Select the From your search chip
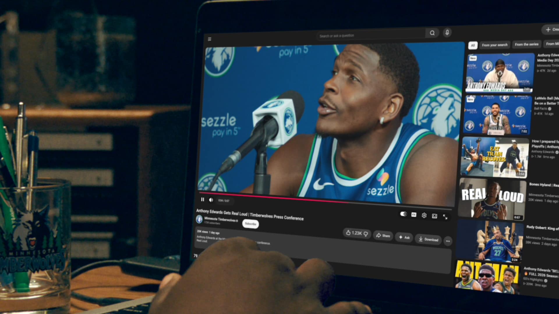 [494, 45]
